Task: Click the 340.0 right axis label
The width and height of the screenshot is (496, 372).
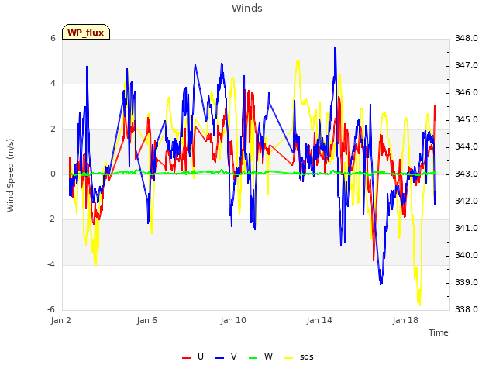Action: coord(467,255)
